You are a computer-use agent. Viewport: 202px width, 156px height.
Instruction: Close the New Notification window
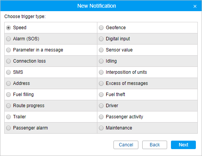pos(195,6)
